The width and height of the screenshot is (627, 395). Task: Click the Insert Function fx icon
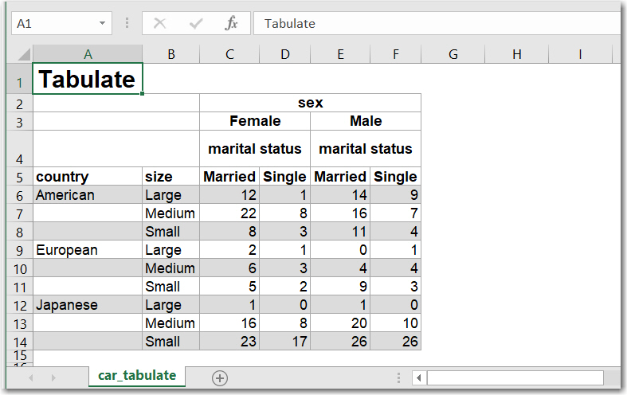pyautogui.click(x=231, y=23)
